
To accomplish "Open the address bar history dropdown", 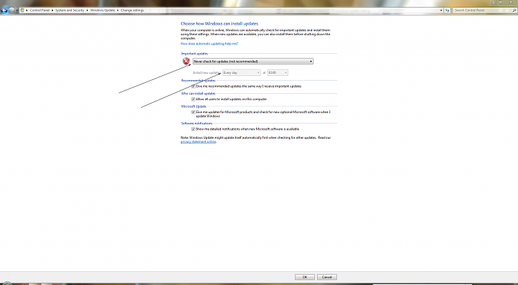I will point(441,10).
